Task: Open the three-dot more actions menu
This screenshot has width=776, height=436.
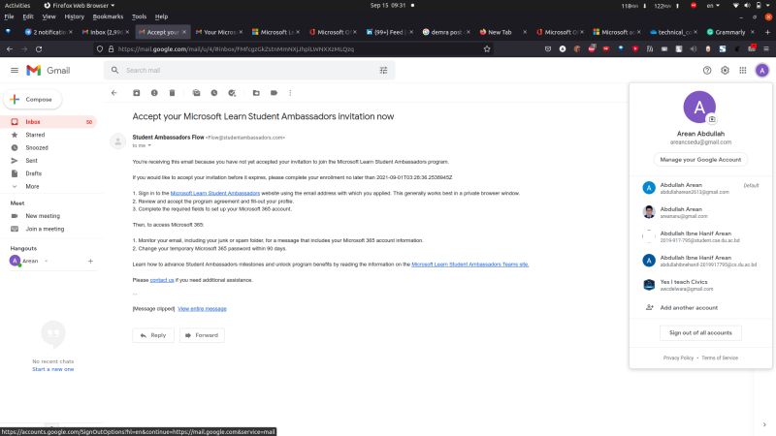Action: point(290,93)
